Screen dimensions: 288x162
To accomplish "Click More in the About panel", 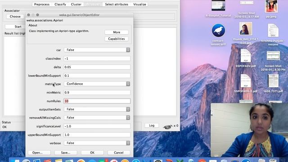I will pos(117,32).
